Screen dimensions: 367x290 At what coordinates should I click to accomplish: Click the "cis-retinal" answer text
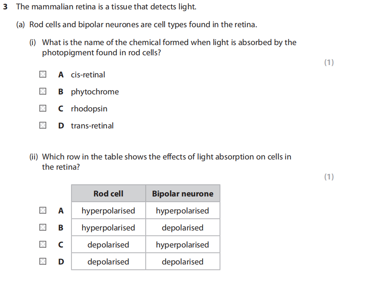click(x=88, y=75)
